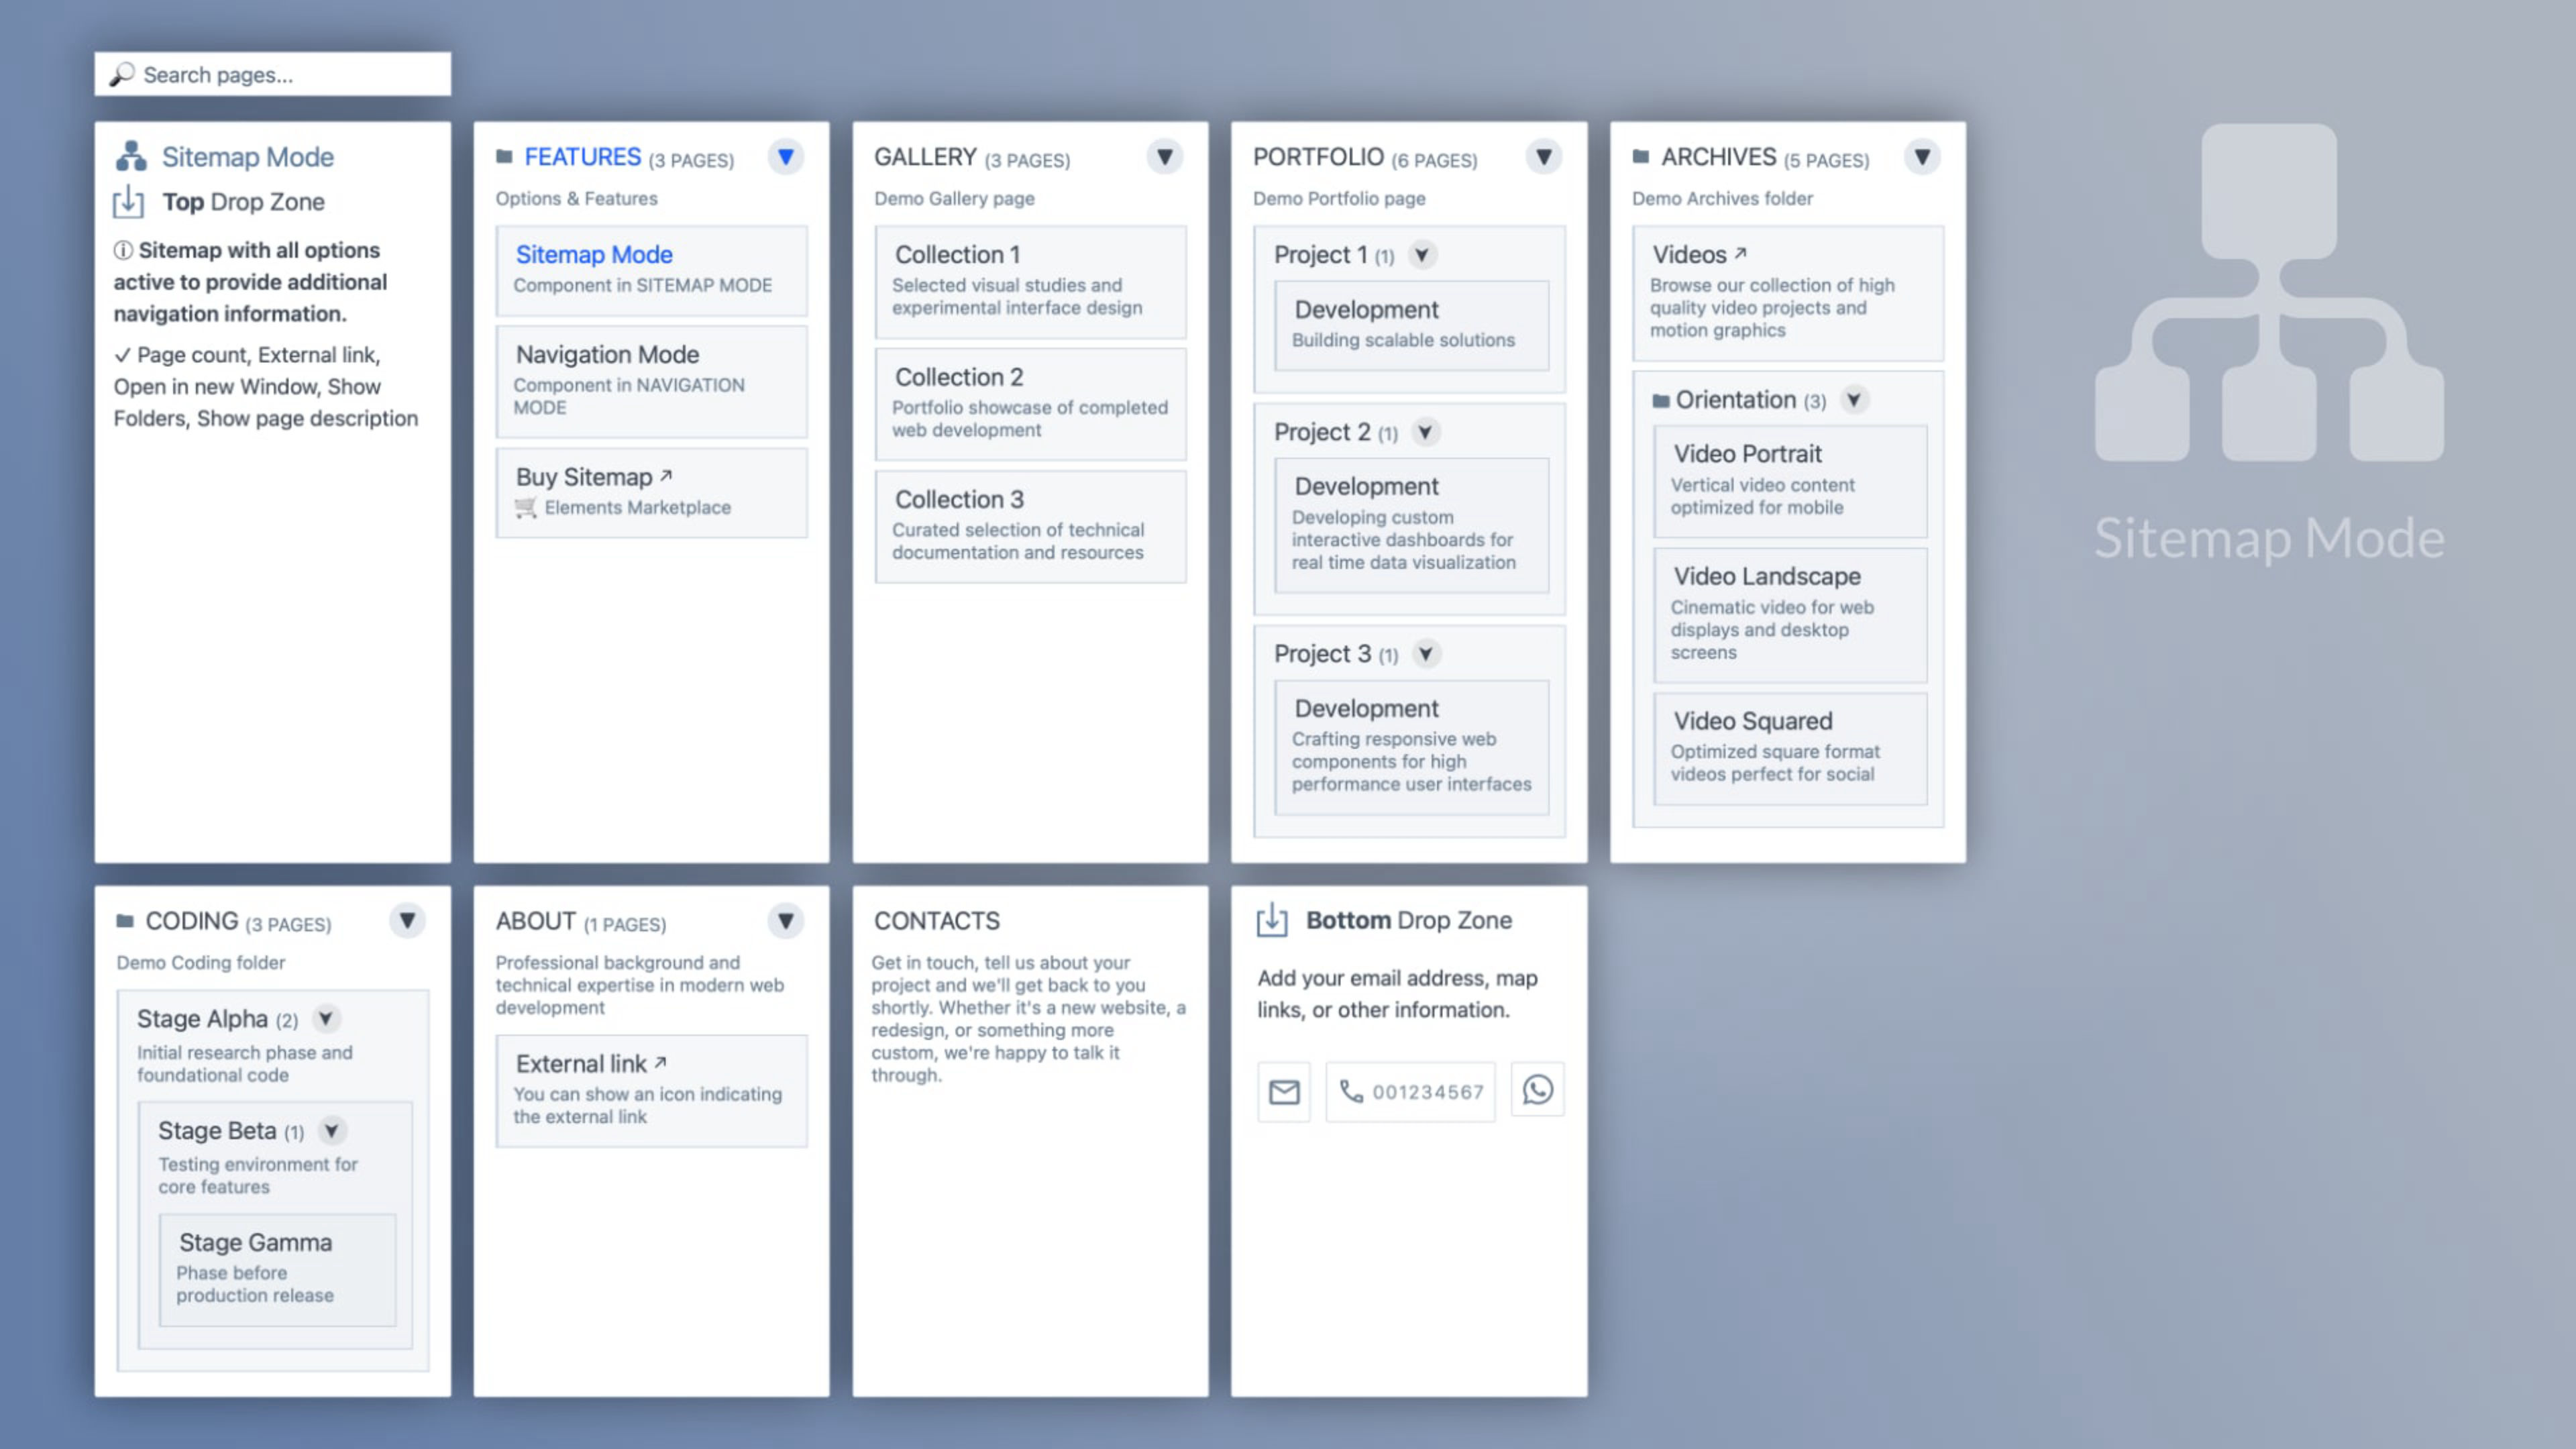The image size is (2576, 1449).
Task: Collapse the GALLERY section arrow
Action: tap(1164, 156)
